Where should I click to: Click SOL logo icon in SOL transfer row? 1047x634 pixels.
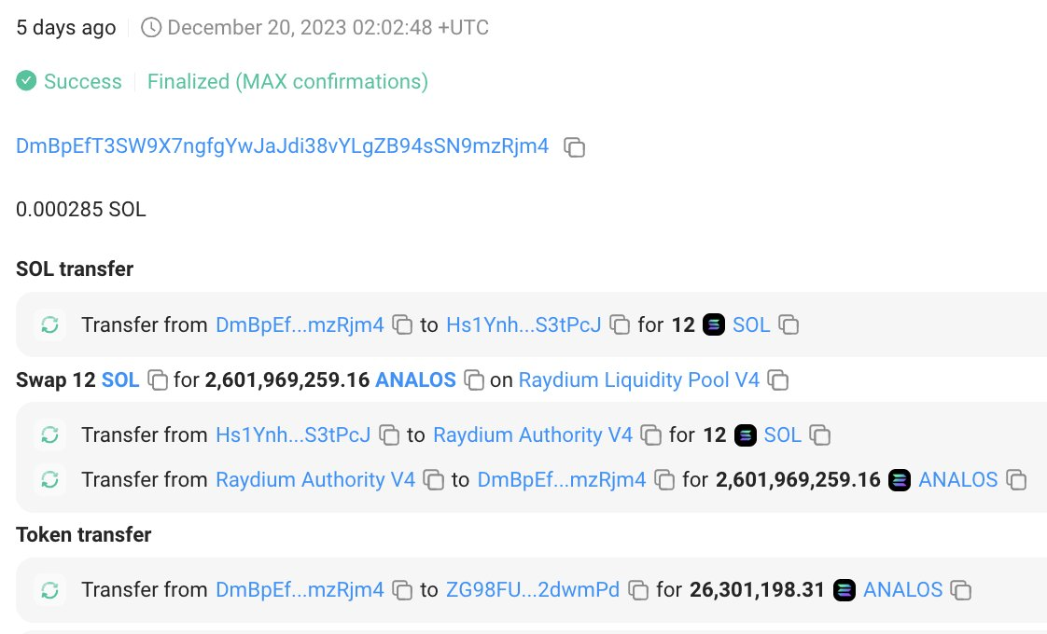(714, 325)
